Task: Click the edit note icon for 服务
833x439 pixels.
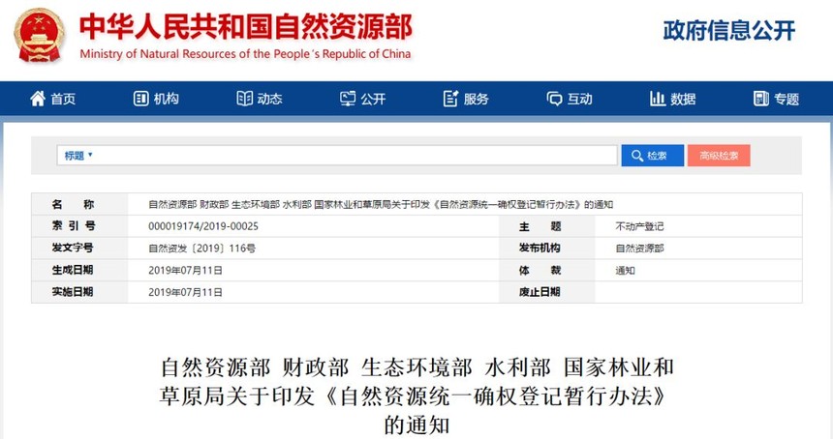Action: click(450, 99)
